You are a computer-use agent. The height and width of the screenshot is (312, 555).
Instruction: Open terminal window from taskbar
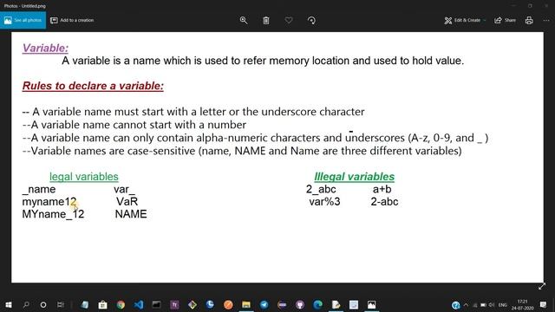coord(156,304)
